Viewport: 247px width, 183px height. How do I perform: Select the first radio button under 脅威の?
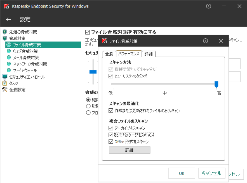coord(88,100)
